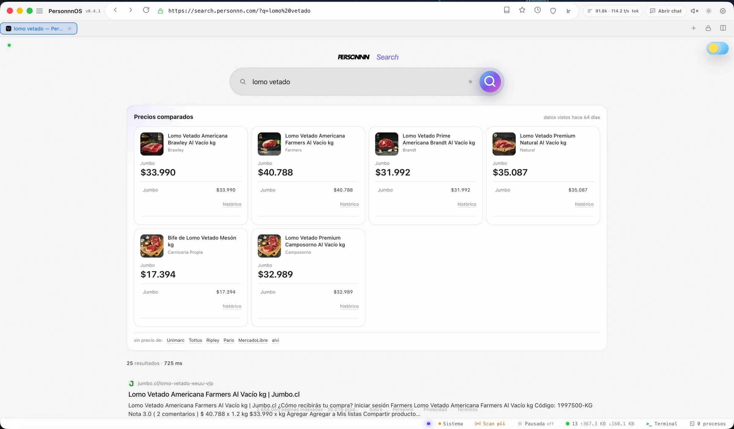Click the alvi store link
This screenshot has height=429, width=734.
coord(276,340)
